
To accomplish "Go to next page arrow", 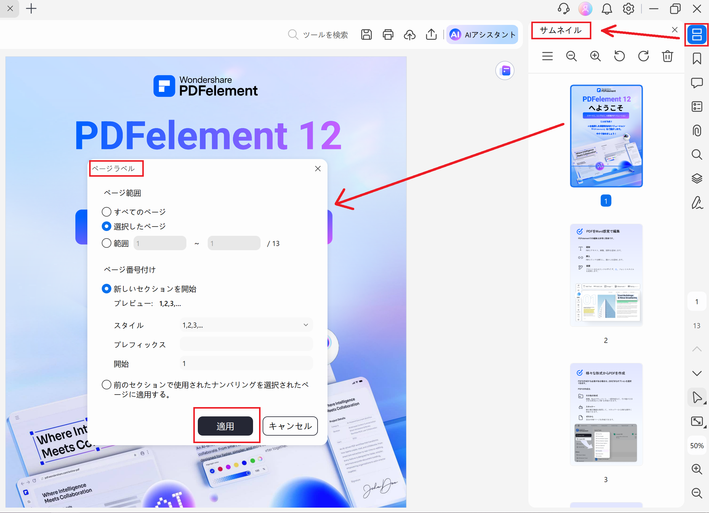I will 697,373.
